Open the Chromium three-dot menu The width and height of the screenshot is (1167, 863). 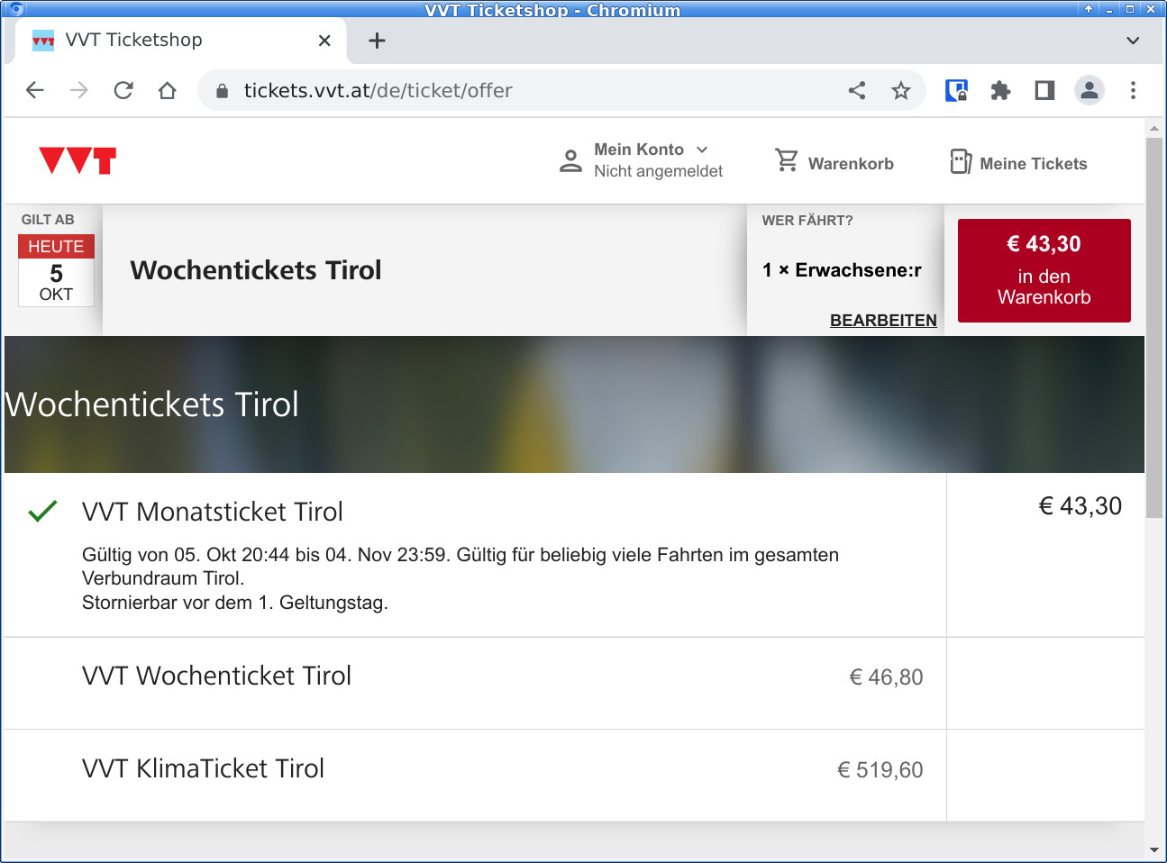(1134, 90)
